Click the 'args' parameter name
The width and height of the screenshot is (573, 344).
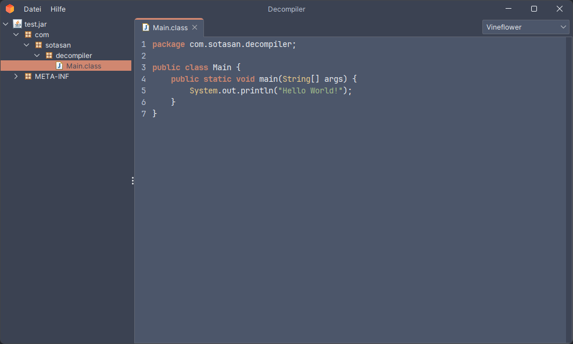(x=334, y=79)
